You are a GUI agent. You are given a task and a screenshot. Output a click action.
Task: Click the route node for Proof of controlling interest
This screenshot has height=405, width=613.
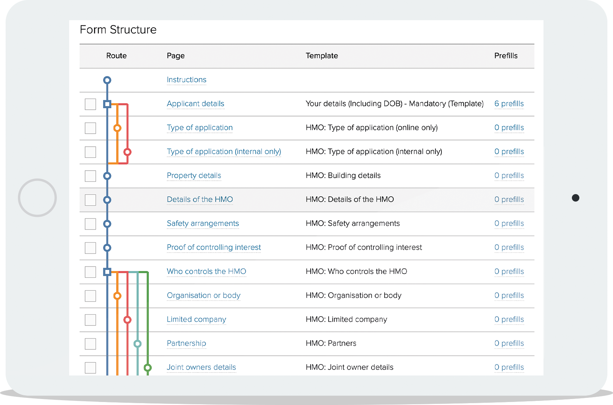(107, 248)
